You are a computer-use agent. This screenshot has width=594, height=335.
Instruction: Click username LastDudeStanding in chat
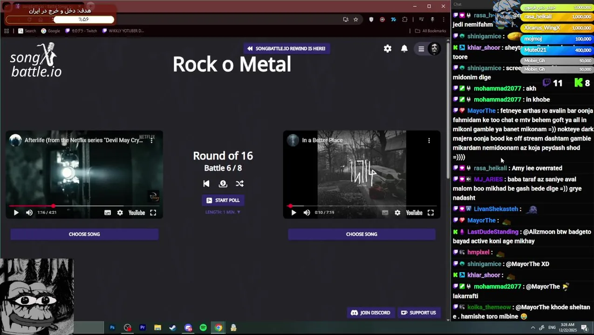493,232
